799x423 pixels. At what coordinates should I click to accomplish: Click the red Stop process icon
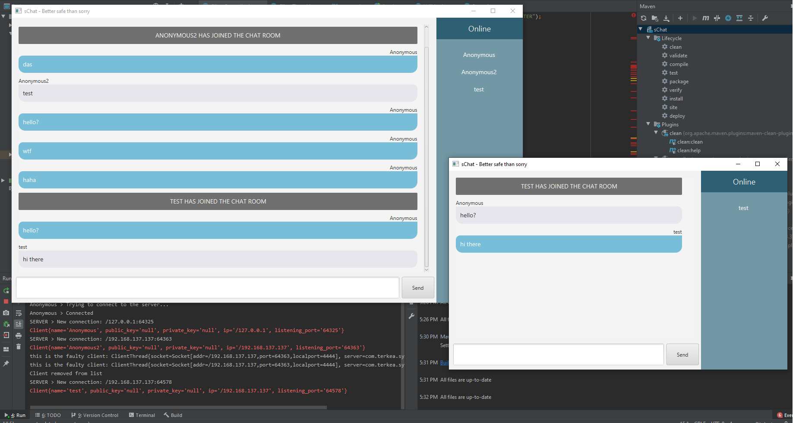[6, 301]
